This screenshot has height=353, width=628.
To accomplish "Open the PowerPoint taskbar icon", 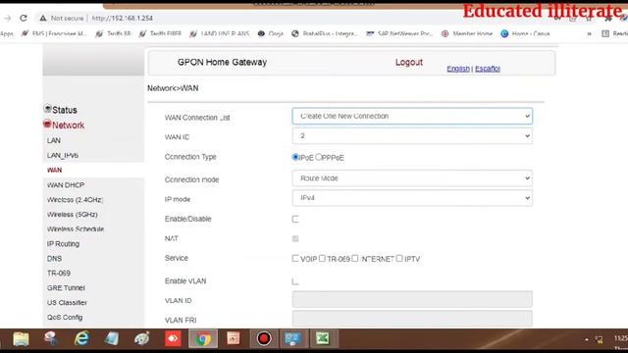I will click(234, 338).
